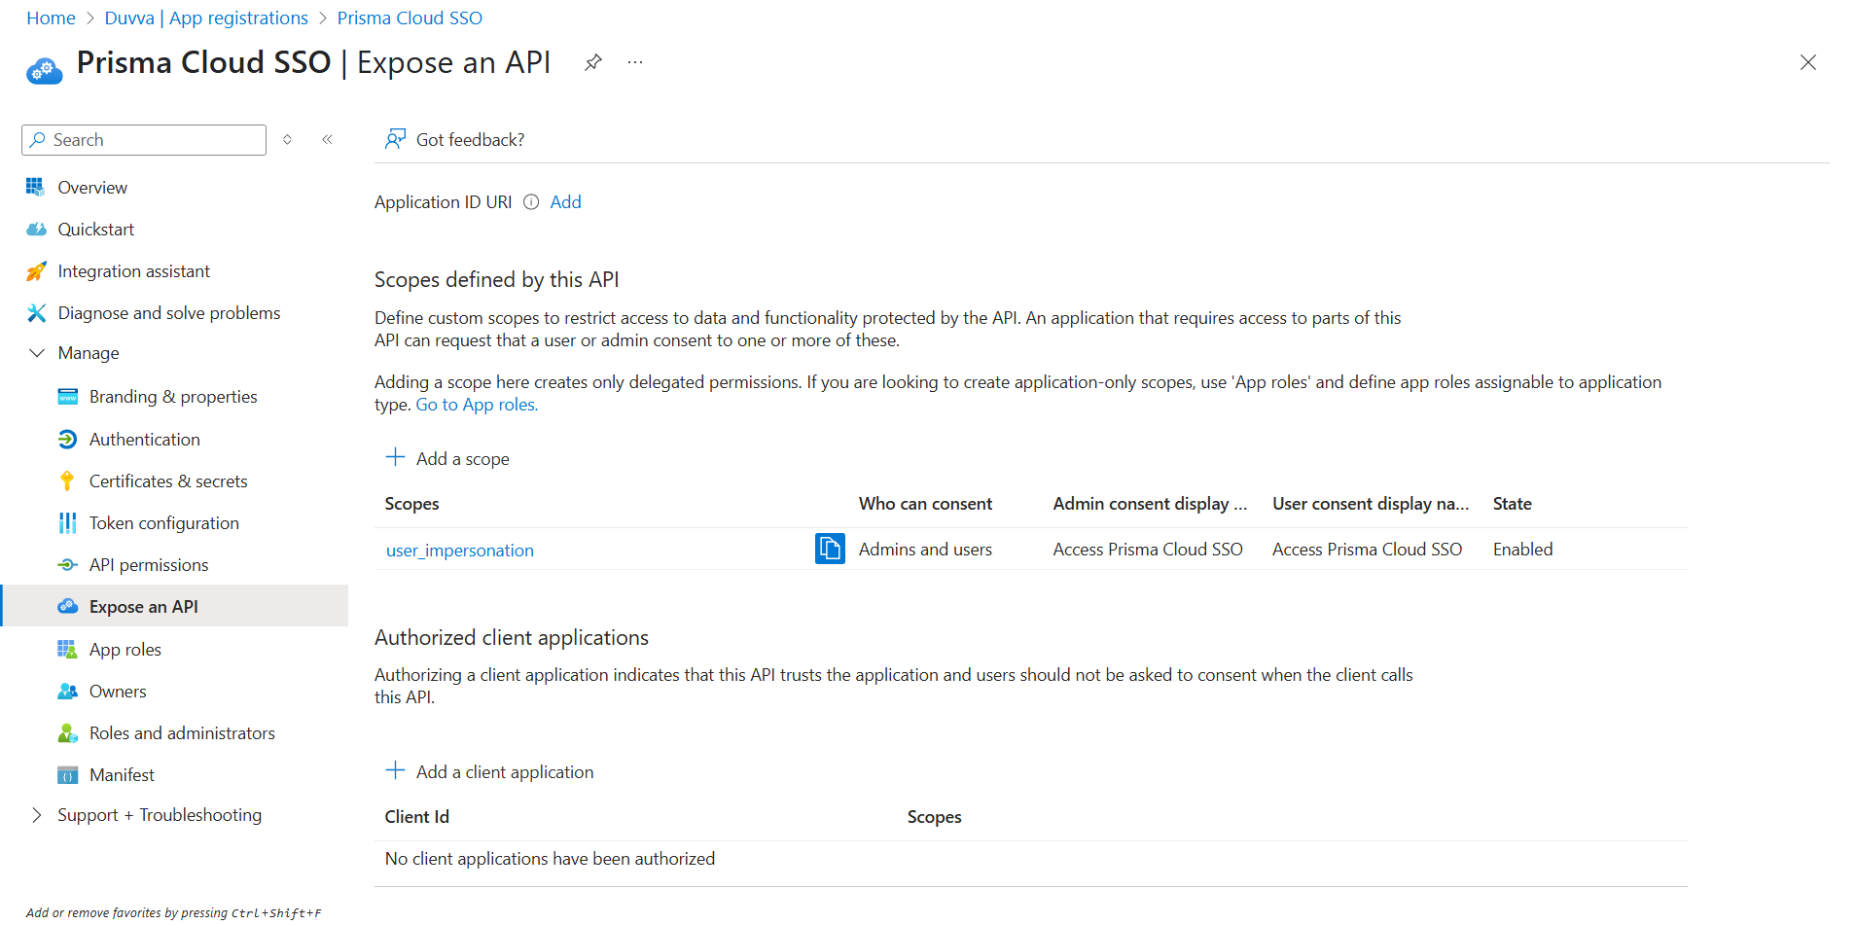1856x925 pixels.
Task: Expand the Support + Troubleshooting section
Action: [37, 815]
